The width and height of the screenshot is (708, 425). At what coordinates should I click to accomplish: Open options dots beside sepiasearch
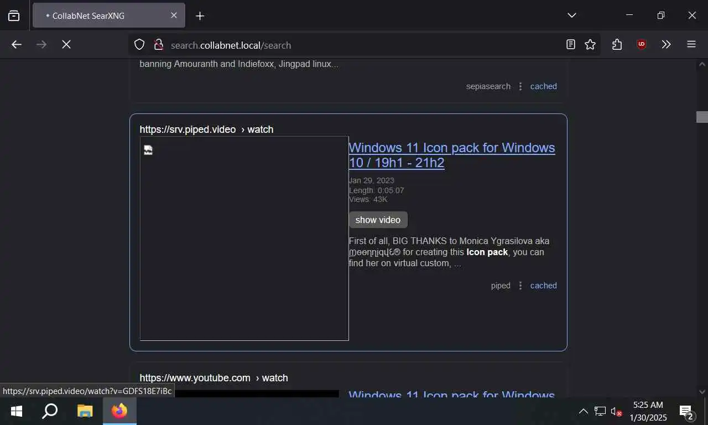click(520, 86)
